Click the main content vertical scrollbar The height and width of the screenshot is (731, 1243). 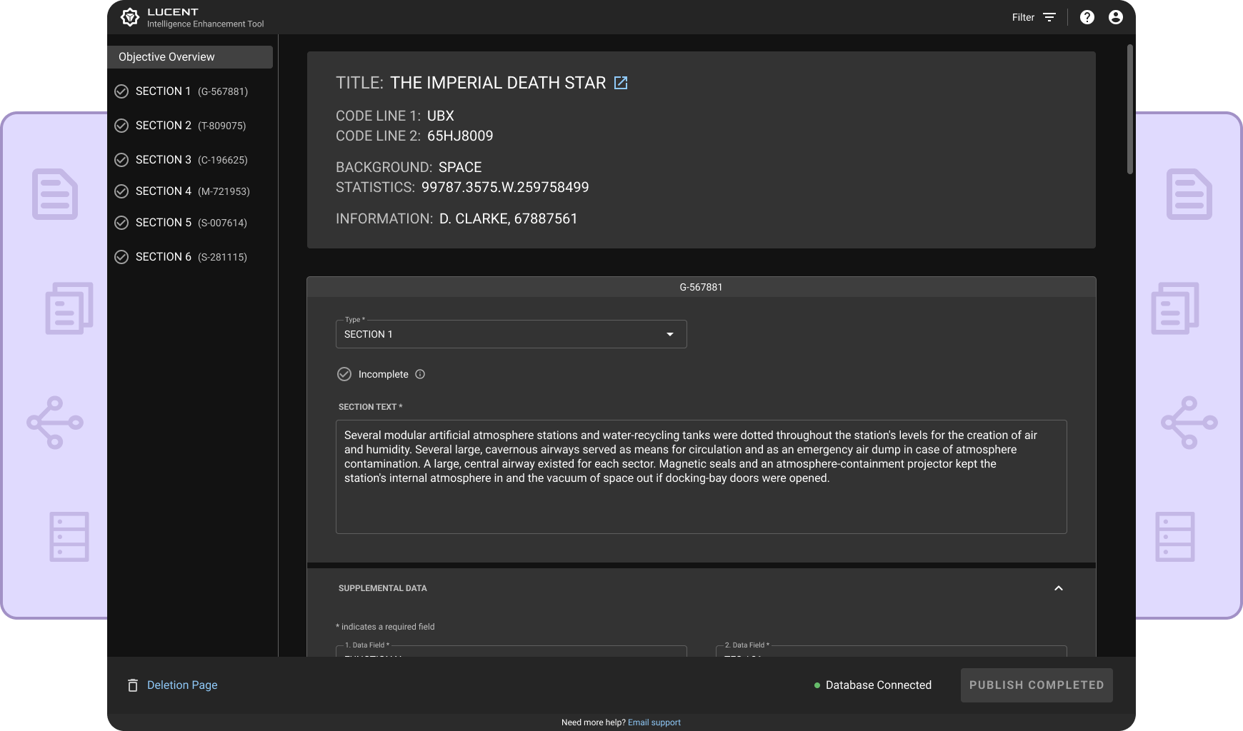pyautogui.click(x=1130, y=109)
